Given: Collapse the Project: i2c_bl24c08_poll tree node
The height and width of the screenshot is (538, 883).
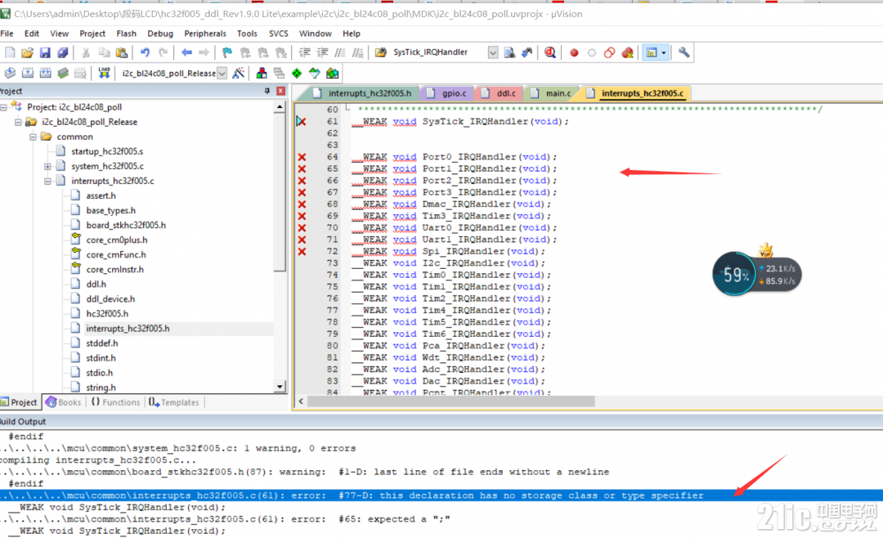Looking at the screenshot, I should [x=4, y=107].
